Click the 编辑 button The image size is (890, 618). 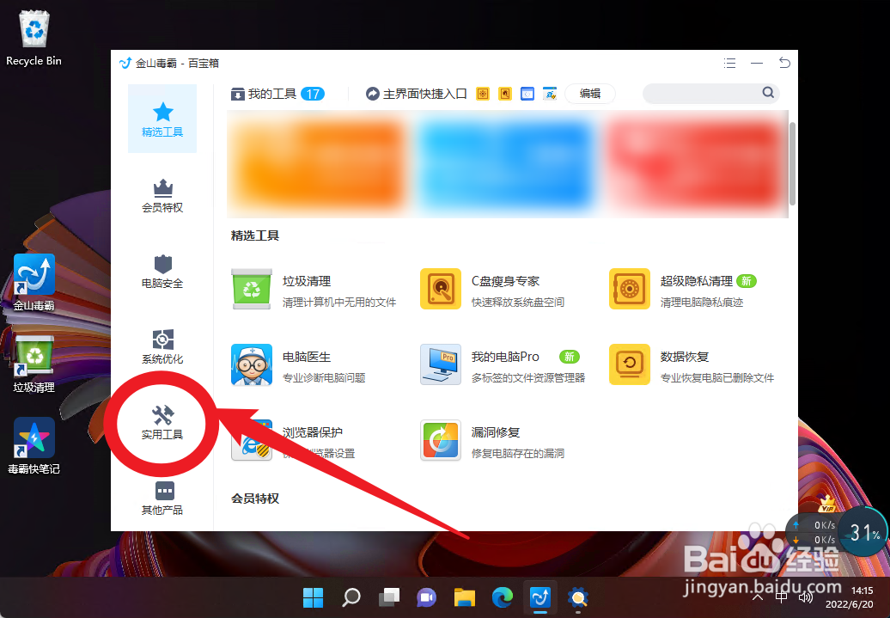590,94
